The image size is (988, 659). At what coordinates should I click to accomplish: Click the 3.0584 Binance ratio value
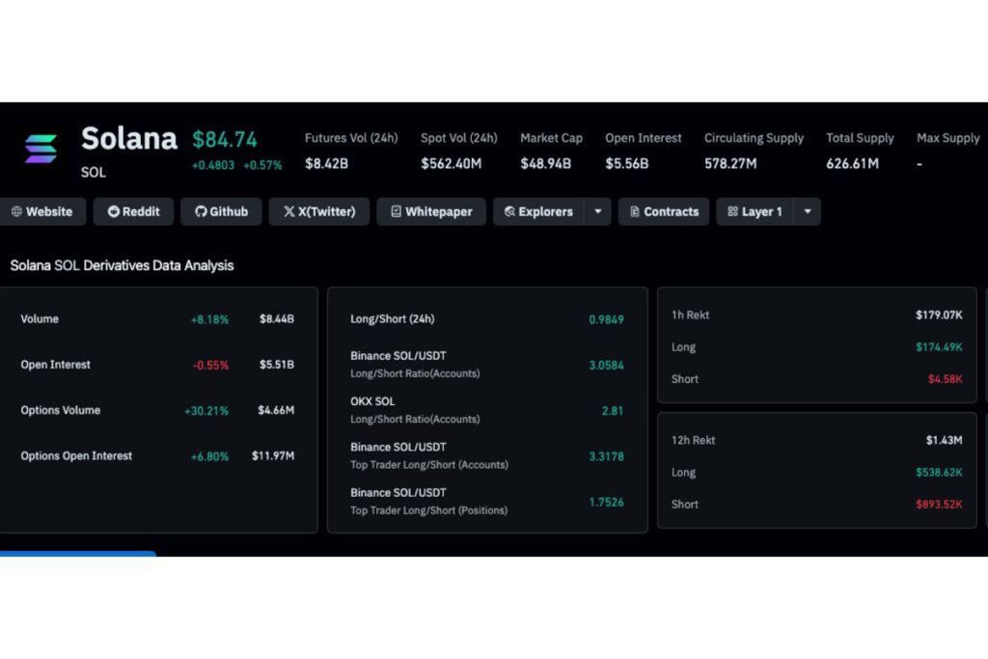(x=606, y=365)
